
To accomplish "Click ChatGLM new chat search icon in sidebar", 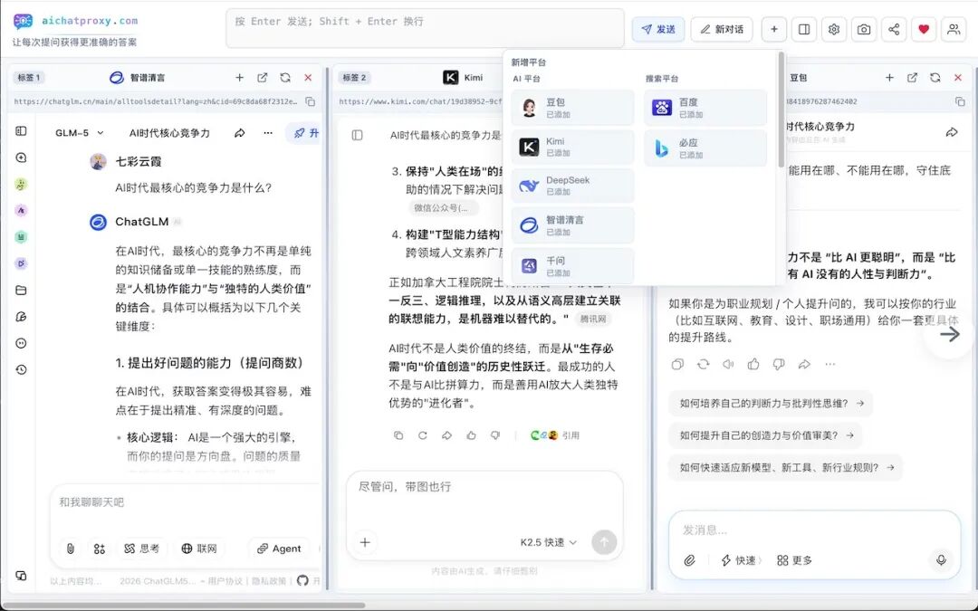I will [x=21, y=158].
